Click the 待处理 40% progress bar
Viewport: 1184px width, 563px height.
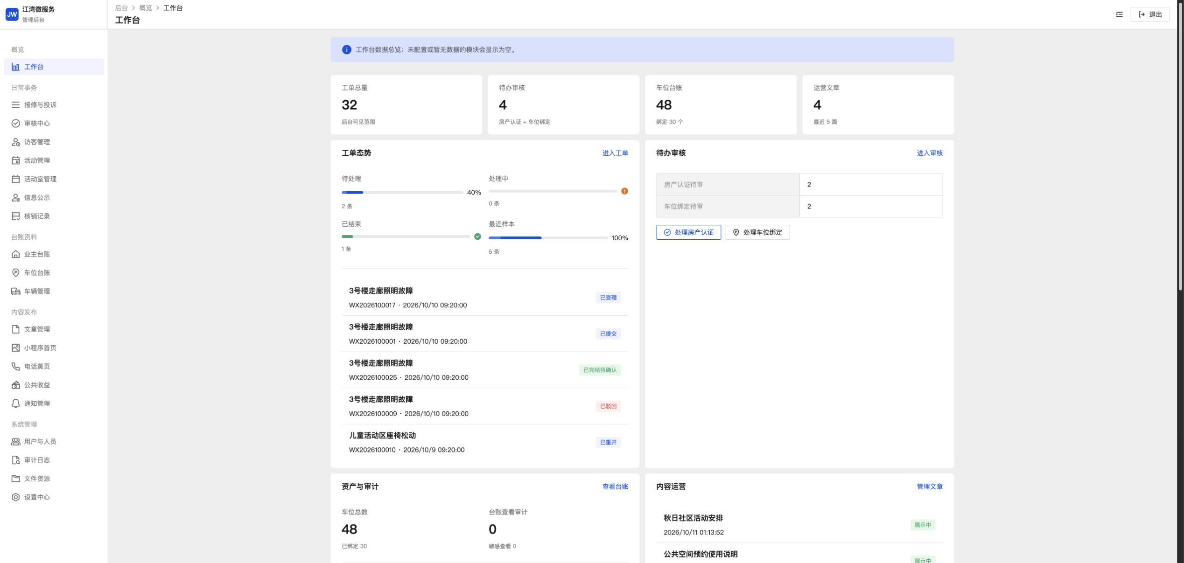pyautogui.click(x=402, y=192)
